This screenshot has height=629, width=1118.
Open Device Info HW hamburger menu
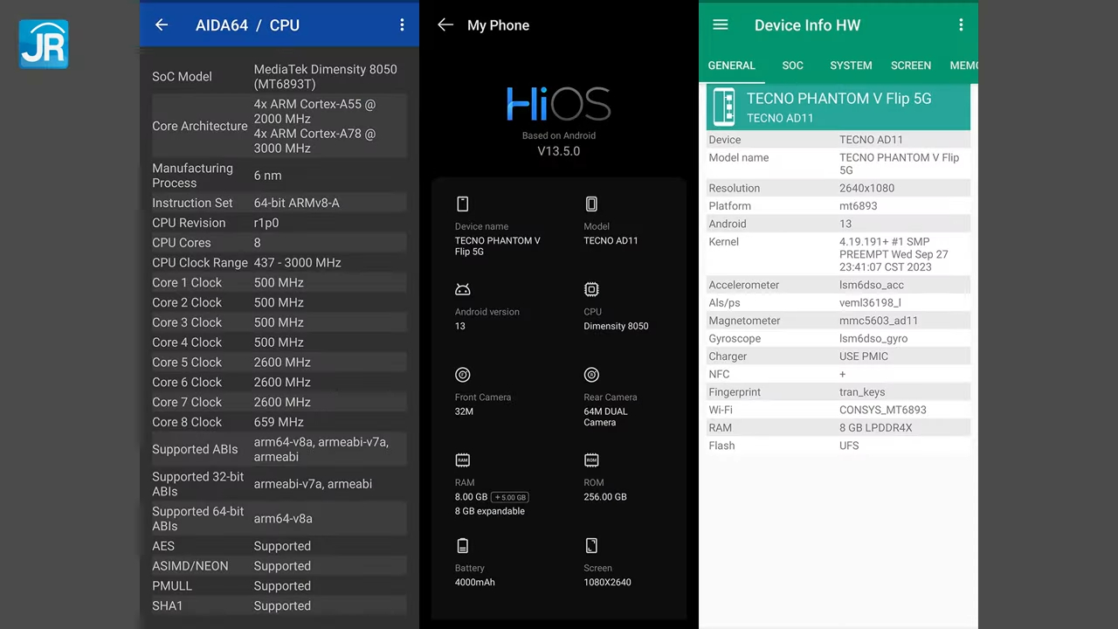[x=721, y=25]
